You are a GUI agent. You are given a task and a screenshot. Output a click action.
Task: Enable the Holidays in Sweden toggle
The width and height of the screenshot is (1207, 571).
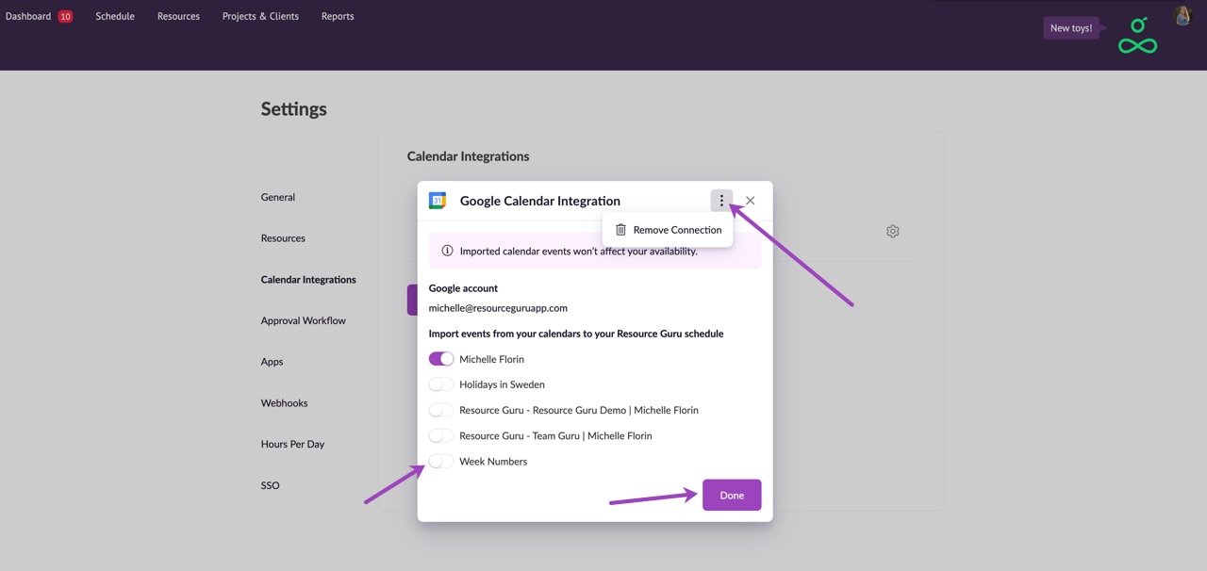(x=441, y=384)
